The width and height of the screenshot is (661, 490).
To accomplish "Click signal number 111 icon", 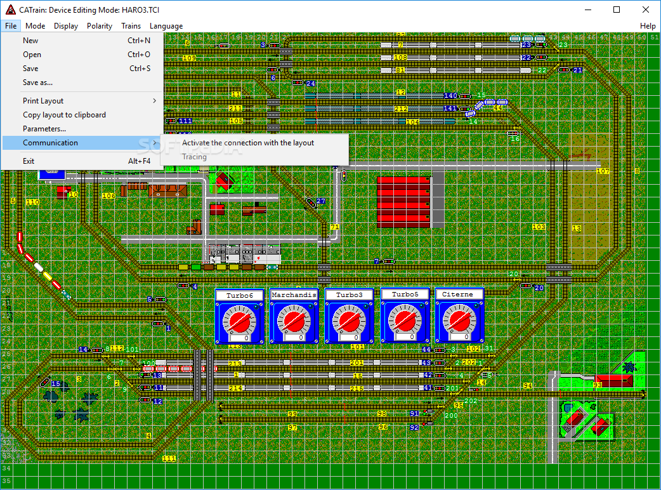I will click(171, 121).
